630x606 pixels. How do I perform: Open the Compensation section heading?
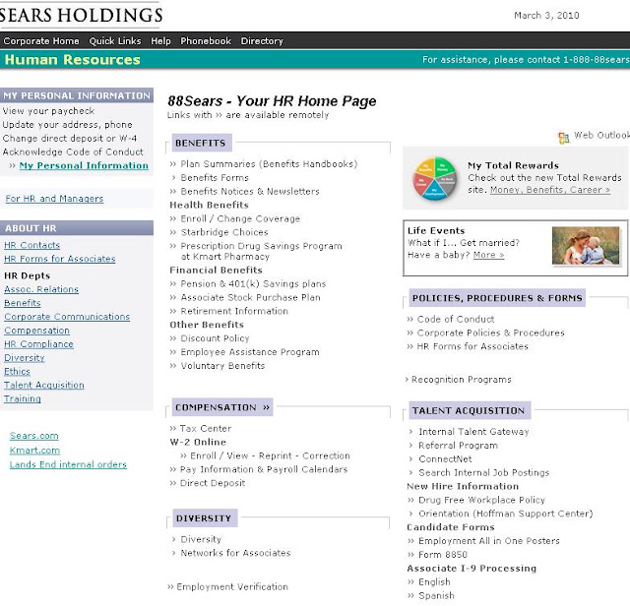(x=222, y=407)
